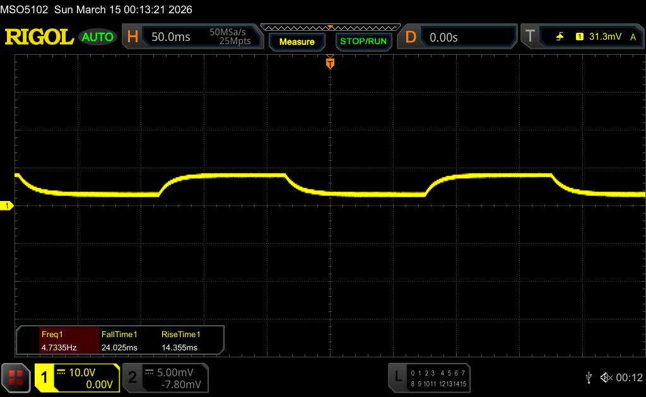Open the L logic analyzer icon

(x=397, y=377)
